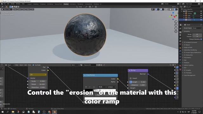Toggle viewport overlays
The height and width of the screenshot is (114, 203).
(161, 9)
